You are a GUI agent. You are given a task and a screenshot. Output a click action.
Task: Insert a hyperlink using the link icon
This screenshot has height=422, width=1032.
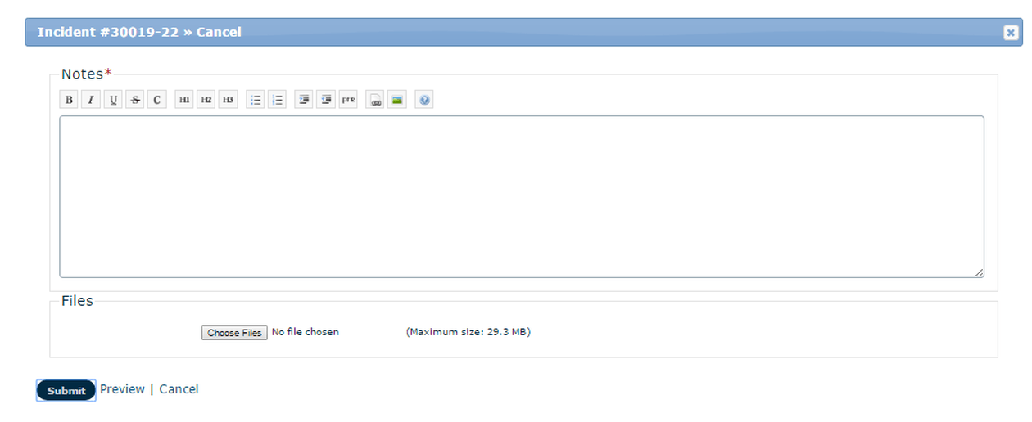pyautogui.click(x=375, y=100)
